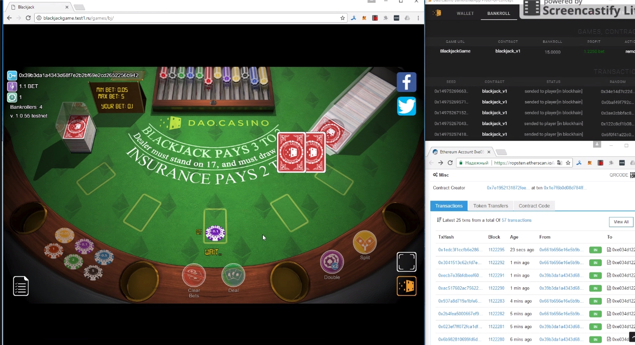The width and height of the screenshot is (635, 345).
Task: Click the translate icon in Etherscan address bar
Action: coord(559,163)
